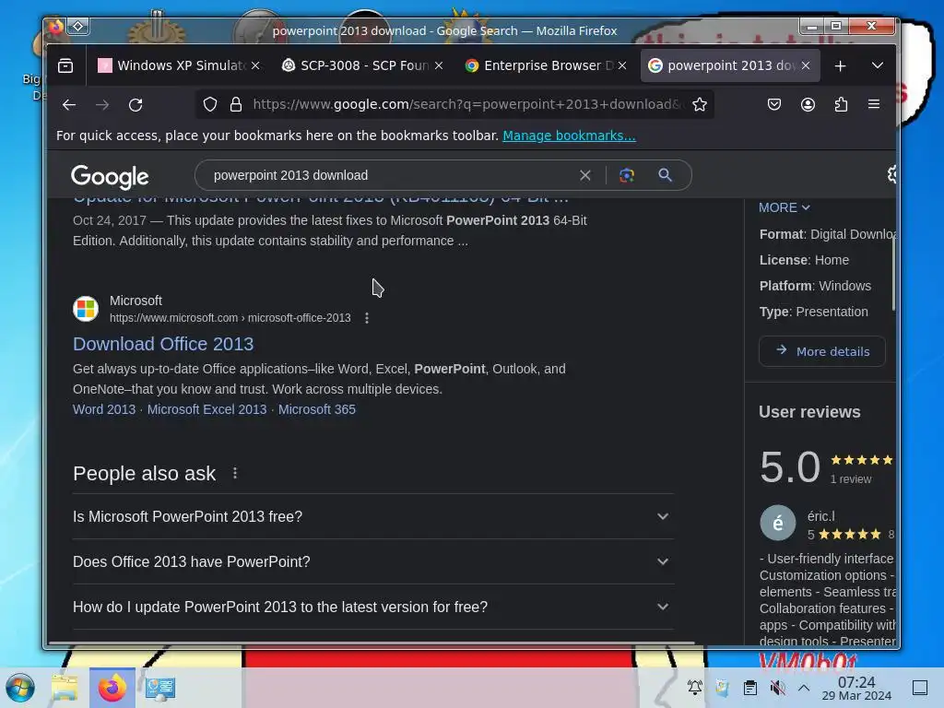Open Download Office 2013 result
The height and width of the screenshot is (708, 944).
(163, 344)
